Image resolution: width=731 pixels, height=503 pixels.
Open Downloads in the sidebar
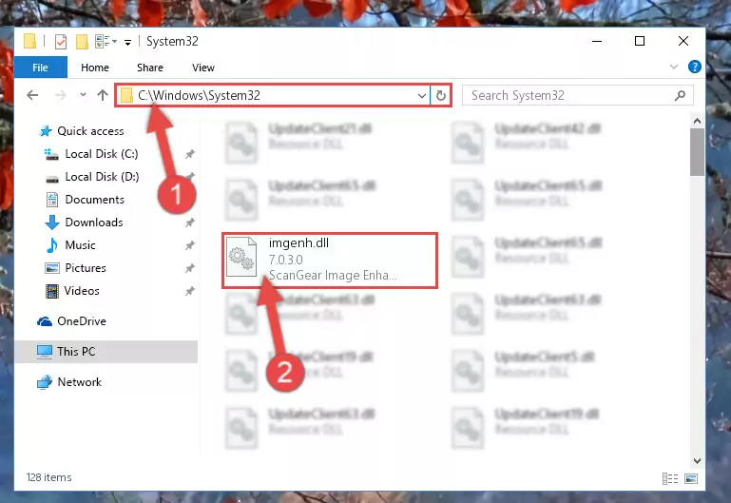click(x=94, y=222)
